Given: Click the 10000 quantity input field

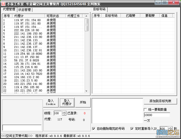Looking at the screenshot, I should (x=157, y=115).
